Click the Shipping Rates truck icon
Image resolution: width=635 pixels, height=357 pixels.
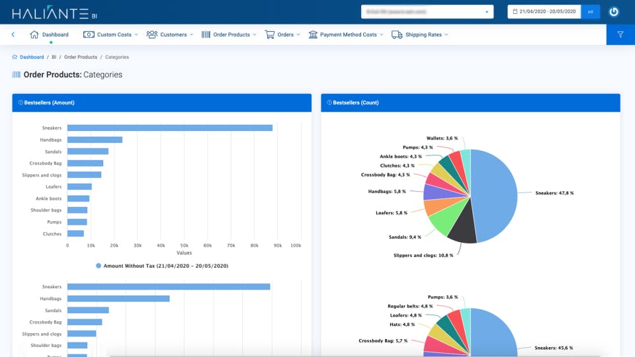[397, 35]
